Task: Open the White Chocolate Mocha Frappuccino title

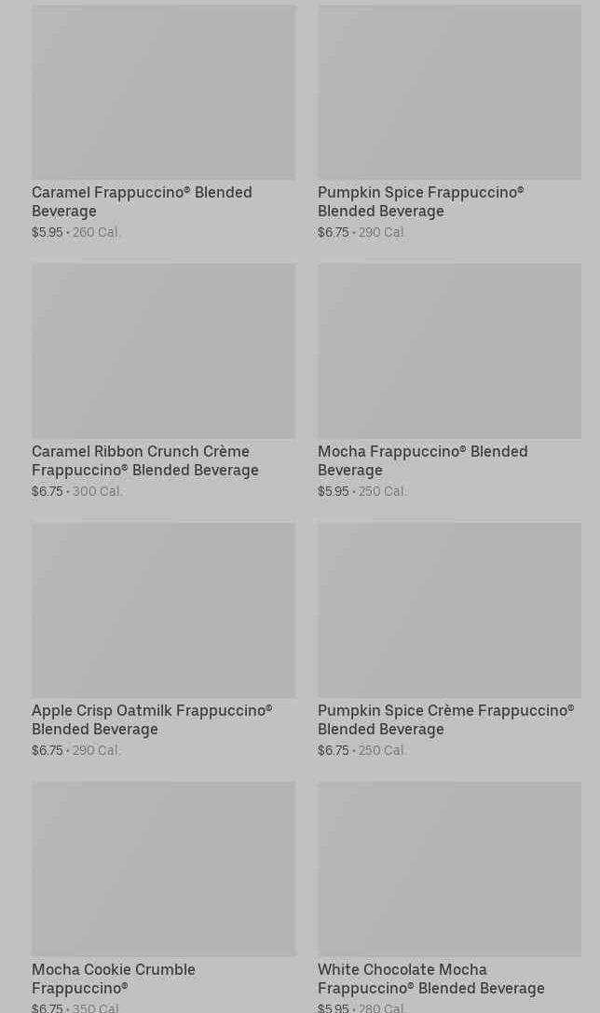Action: click(x=430, y=979)
